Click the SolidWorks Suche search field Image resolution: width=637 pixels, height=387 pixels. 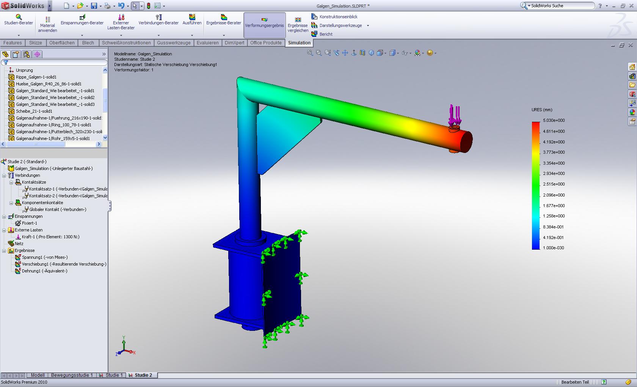pyautogui.click(x=561, y=6)
